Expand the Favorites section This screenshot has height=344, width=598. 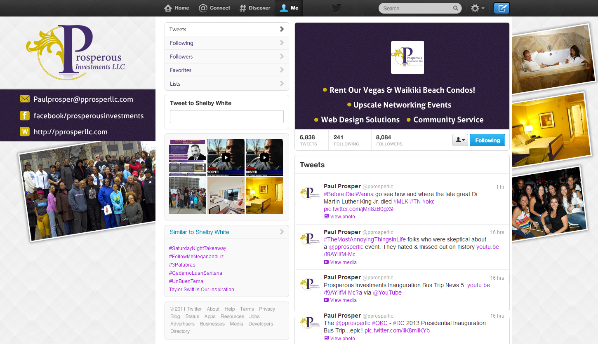pyautogui.click(x=226, y=70)
